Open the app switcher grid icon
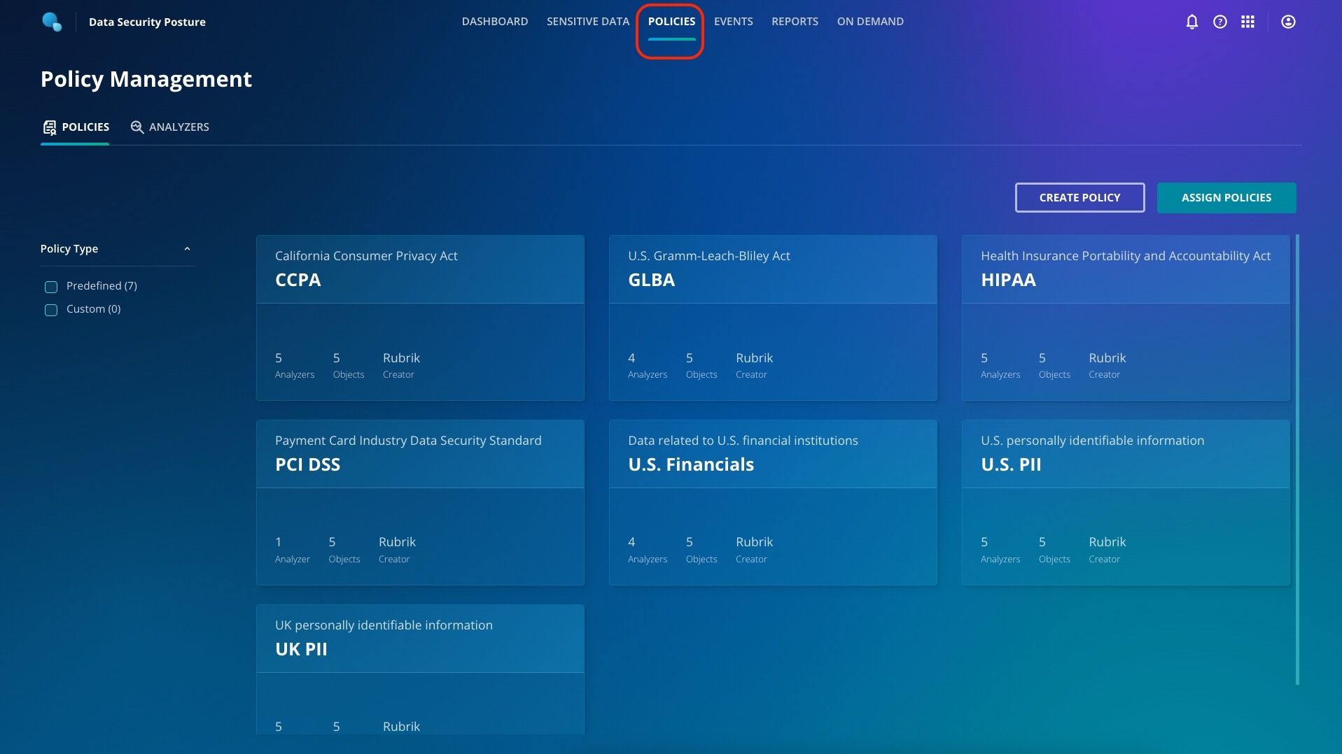 click(1247, 22)
